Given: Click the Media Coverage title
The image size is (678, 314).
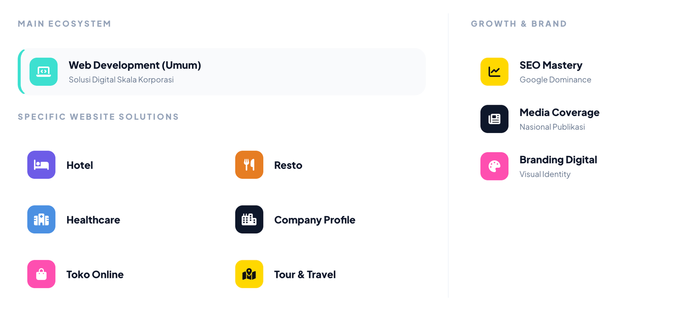Looking at the screenshot, I should coord(559,112).
